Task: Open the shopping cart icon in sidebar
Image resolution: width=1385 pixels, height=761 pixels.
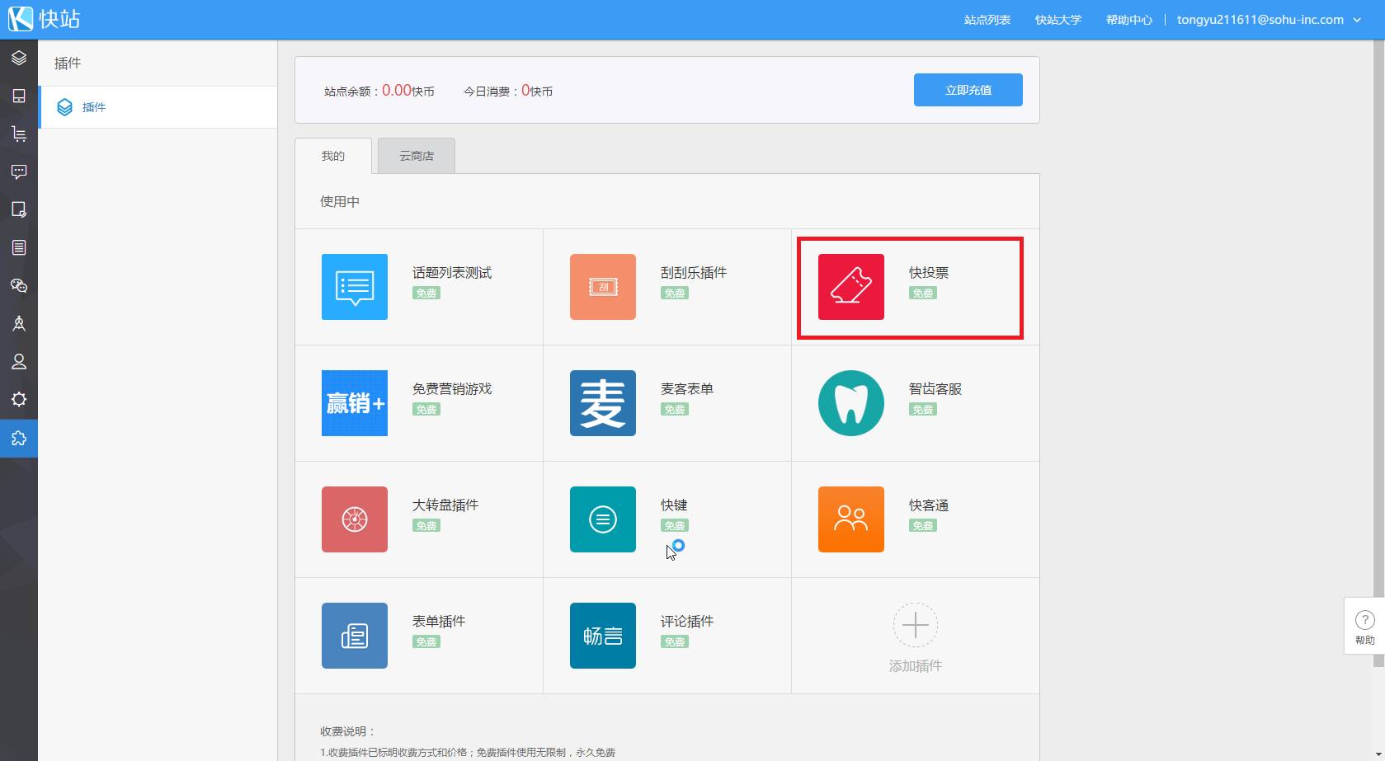Action: [x=19, y=134]
